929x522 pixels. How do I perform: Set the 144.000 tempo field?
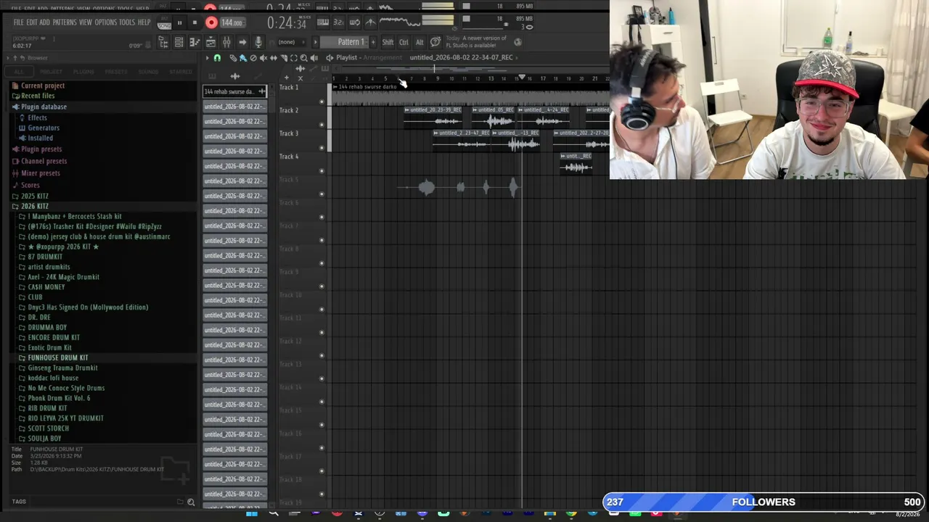[x=232, y=22]
